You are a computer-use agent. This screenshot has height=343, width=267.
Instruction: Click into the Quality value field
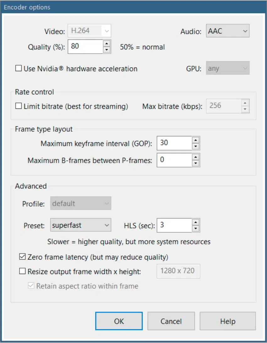click(x=85, y=46)
